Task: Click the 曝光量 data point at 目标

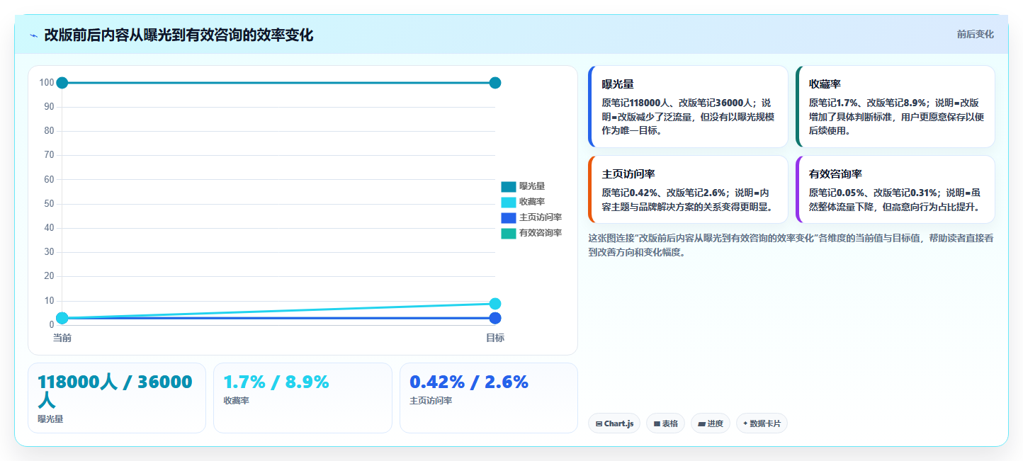Action: [495, 83]
